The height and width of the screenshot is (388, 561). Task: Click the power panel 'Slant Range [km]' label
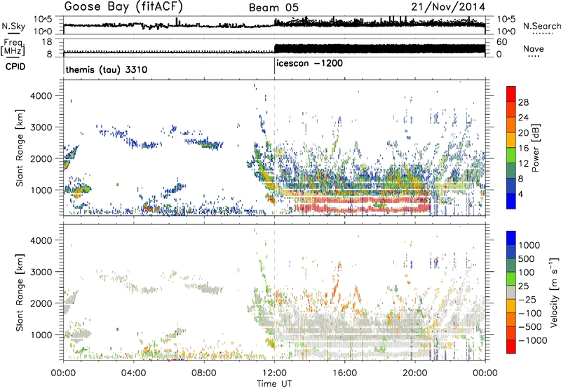pos(20,148)
